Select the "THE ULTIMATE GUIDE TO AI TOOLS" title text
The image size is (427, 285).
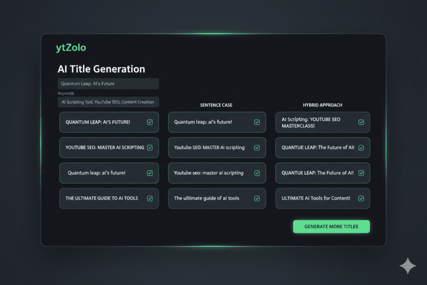(102, 199)
